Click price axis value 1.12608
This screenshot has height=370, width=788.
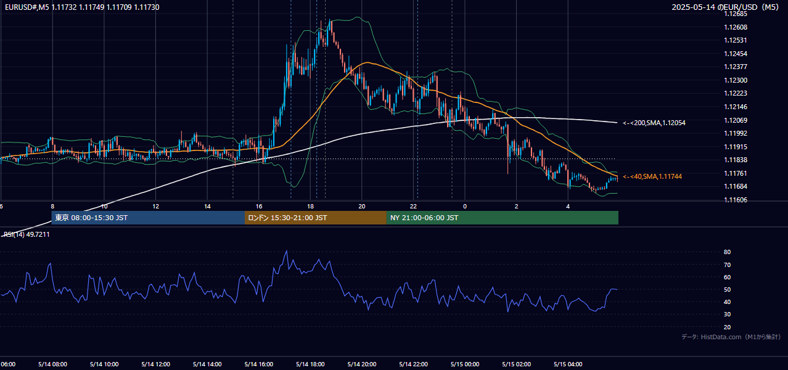coord(736,27)
